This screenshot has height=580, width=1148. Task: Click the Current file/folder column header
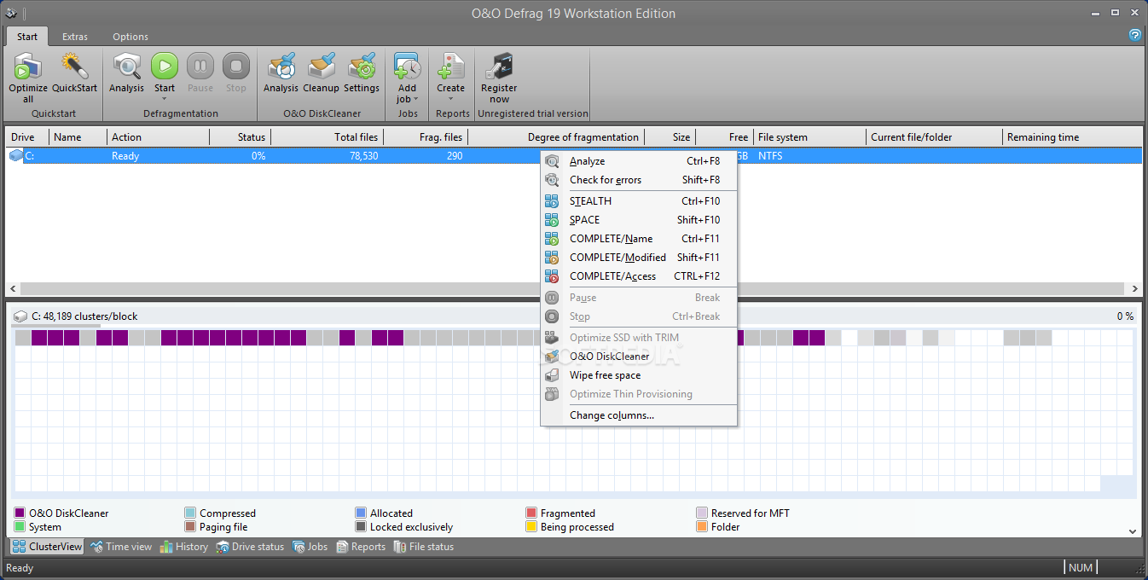coord(934,137)
